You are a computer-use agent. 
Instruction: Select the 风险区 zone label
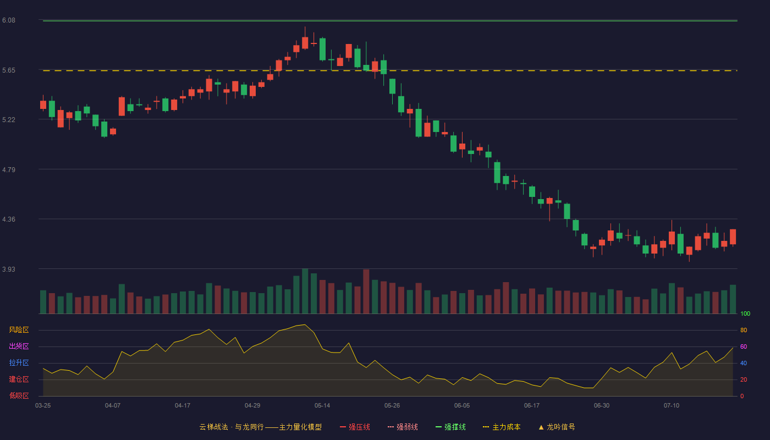click(x=19, y=330)
